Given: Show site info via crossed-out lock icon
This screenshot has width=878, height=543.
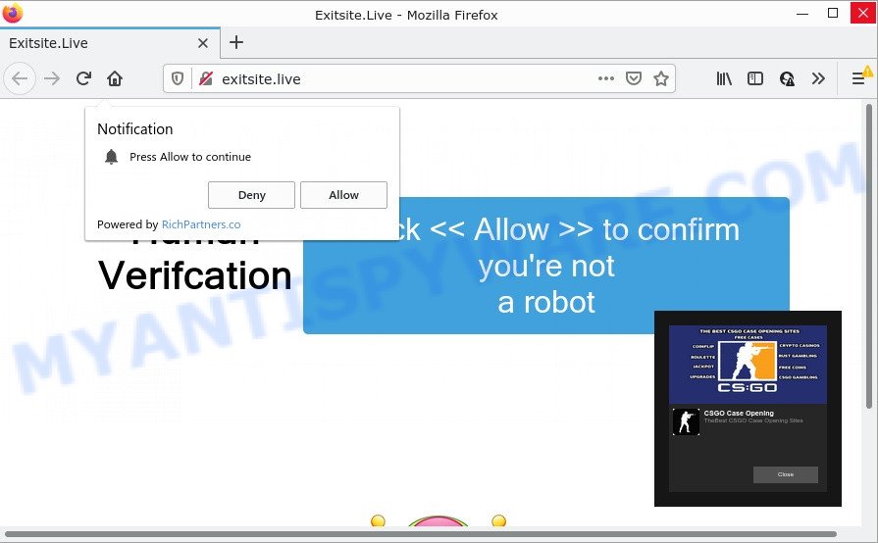Looking at the screenshot, I should pos(205,78).
